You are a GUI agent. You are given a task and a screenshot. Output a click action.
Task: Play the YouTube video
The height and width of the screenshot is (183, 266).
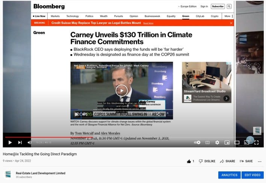(10, 142)
